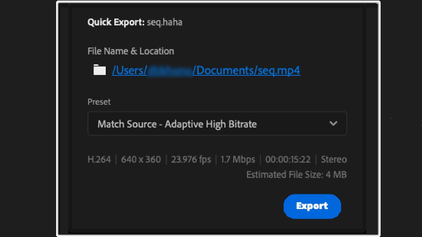Click the 'Preset' label above dropdown
422x237 pixels.
[99, 102]
